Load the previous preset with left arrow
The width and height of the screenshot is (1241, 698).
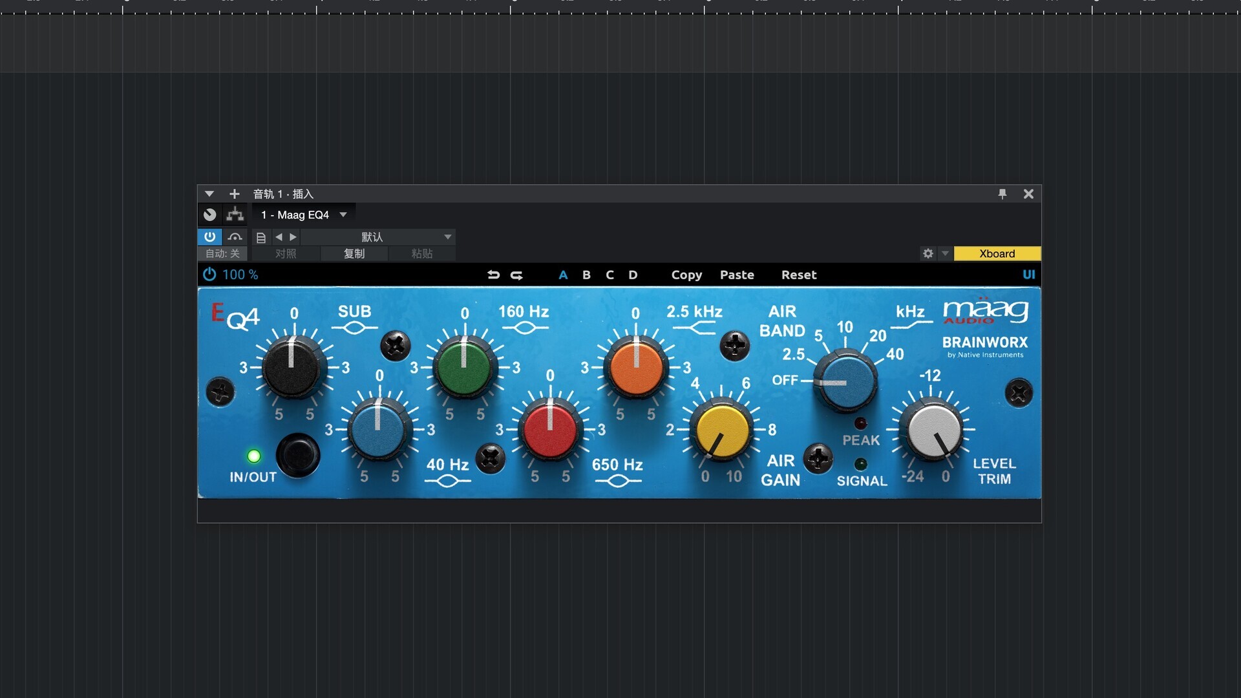tap(279, 237)
